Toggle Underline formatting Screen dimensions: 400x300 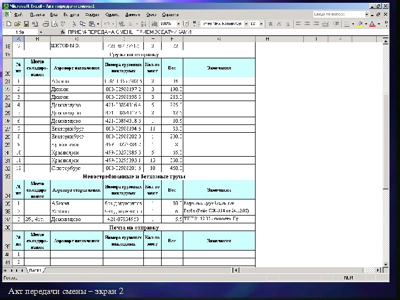pos(288,24)
